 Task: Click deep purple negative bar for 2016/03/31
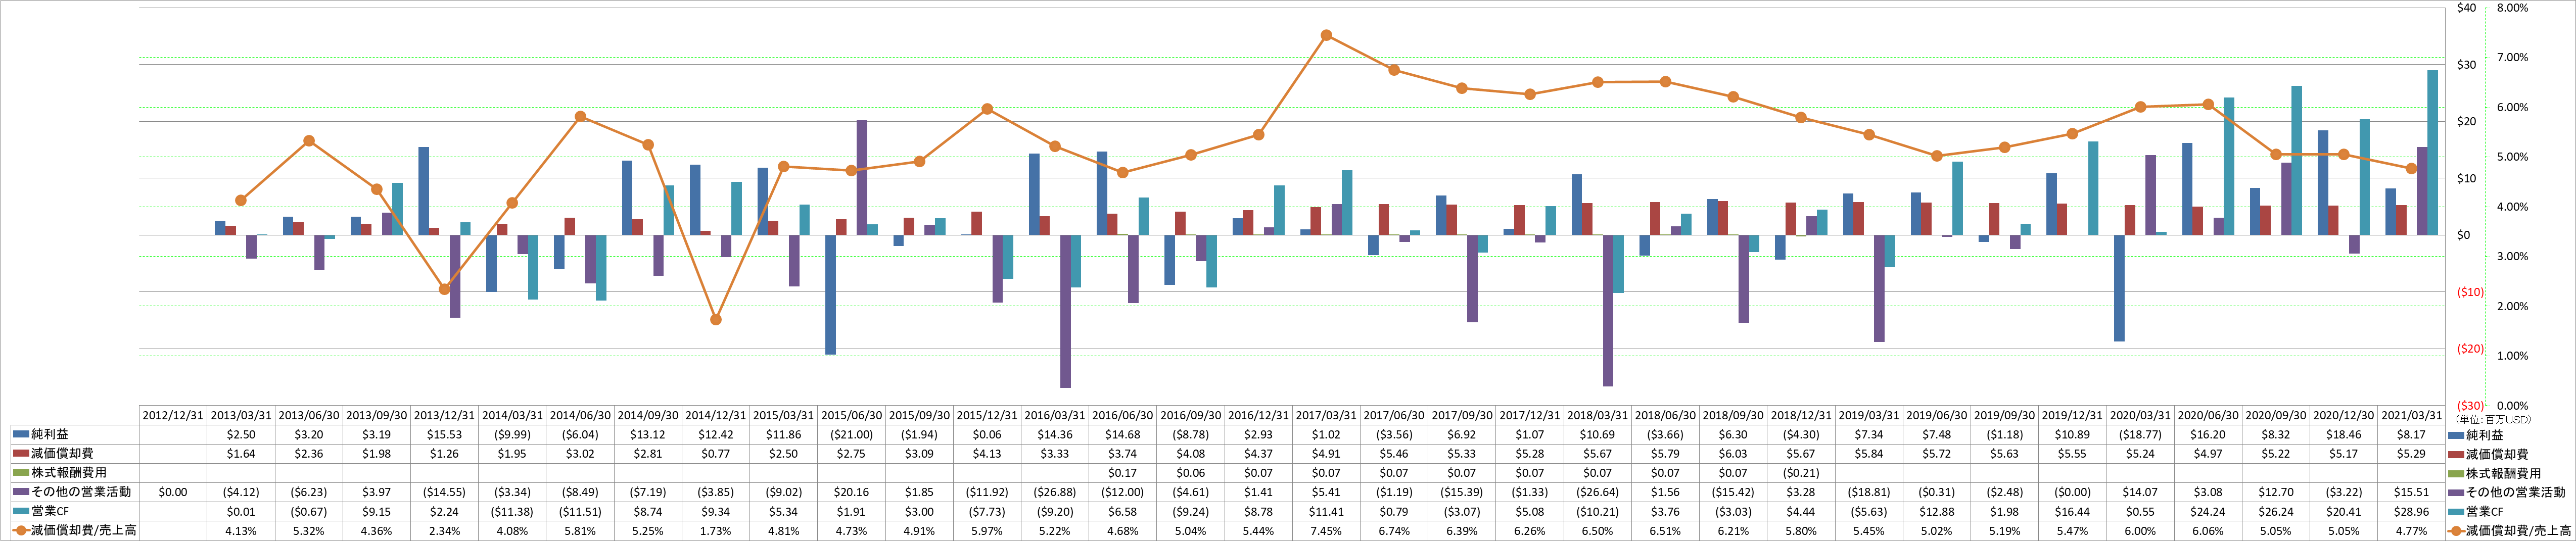[1066, 311]
